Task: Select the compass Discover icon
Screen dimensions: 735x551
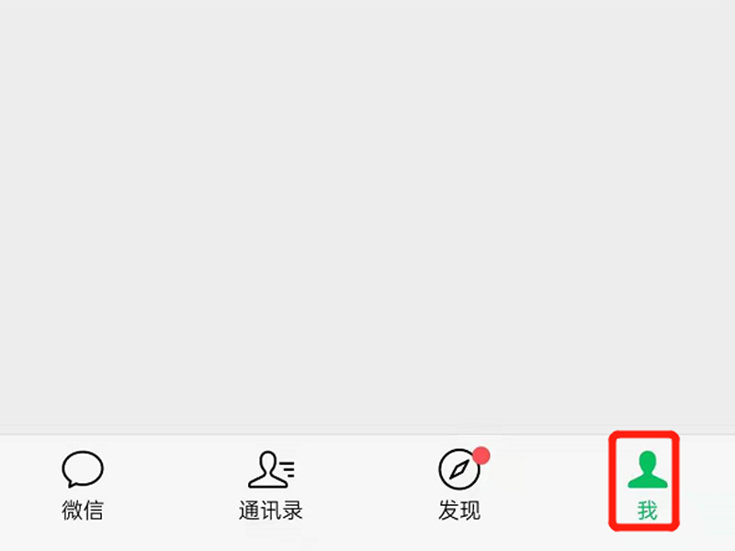Action: (459, 469)
